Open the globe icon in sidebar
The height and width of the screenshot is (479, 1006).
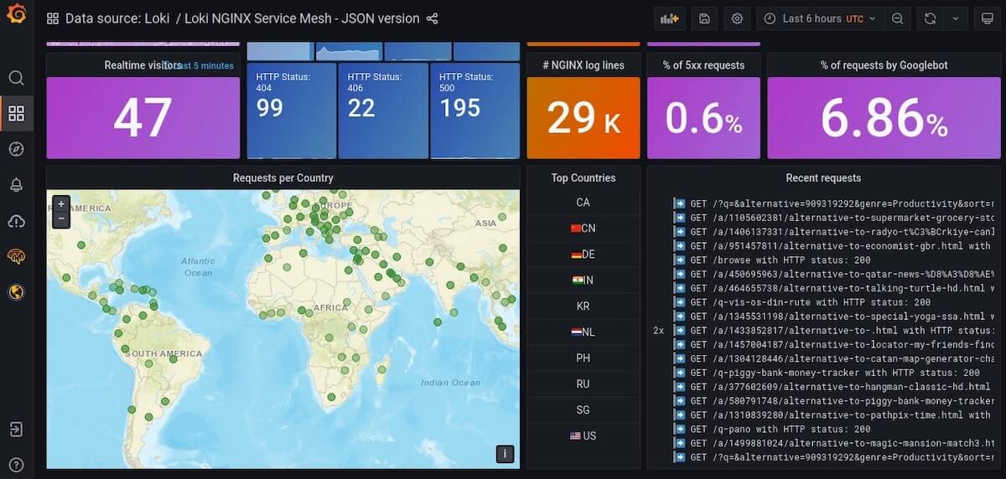pyautogui.click(x=16, y=292)
